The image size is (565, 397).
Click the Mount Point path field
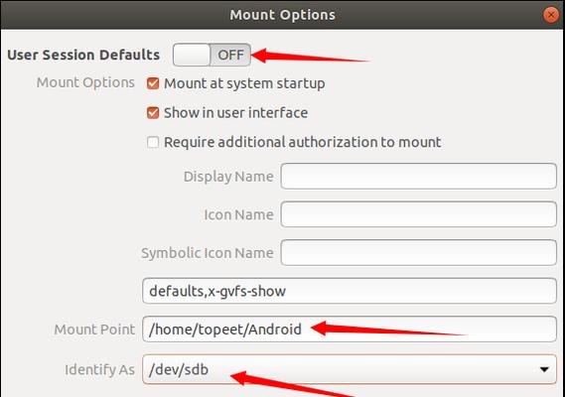350,329
